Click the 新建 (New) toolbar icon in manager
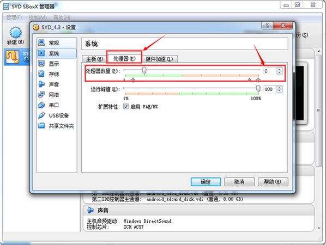Screen dimensions: 326x245 16,32
